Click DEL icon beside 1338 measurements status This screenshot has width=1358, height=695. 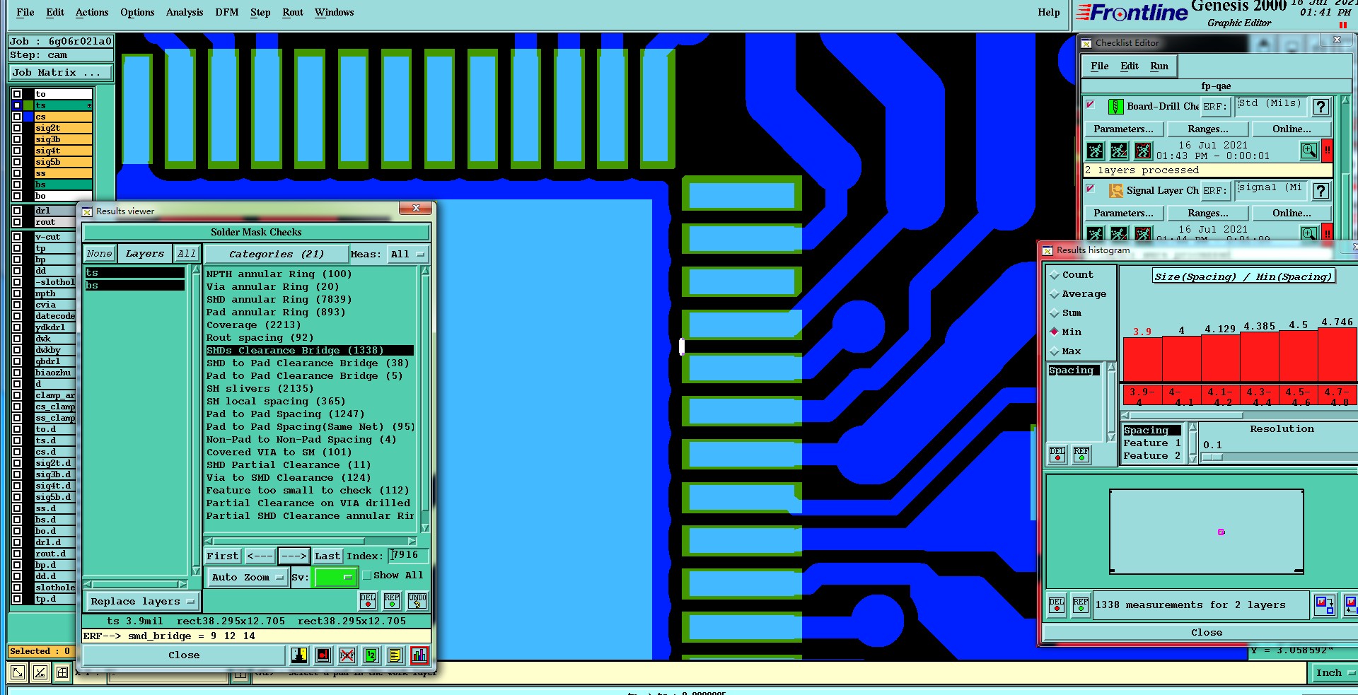pyautogui.click(x=1057, y=605)
